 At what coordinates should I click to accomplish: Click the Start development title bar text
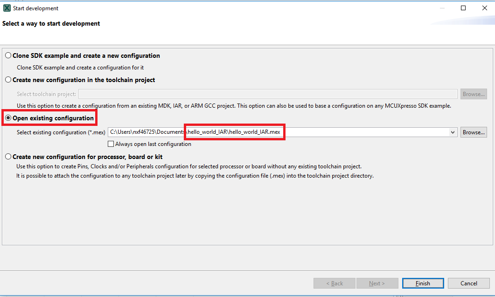coord(36,8)
